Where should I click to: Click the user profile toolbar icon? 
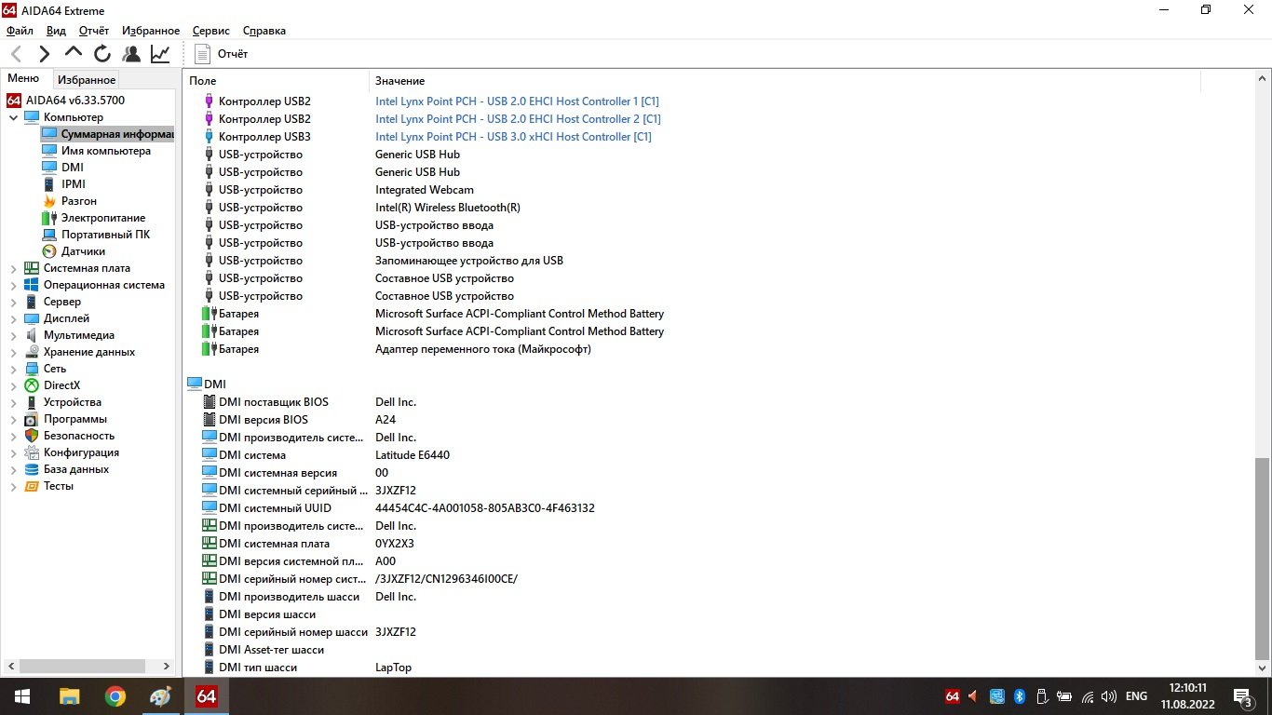point(131,54)
